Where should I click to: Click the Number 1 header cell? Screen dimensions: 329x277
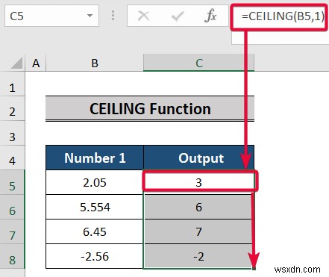point(95,158)
